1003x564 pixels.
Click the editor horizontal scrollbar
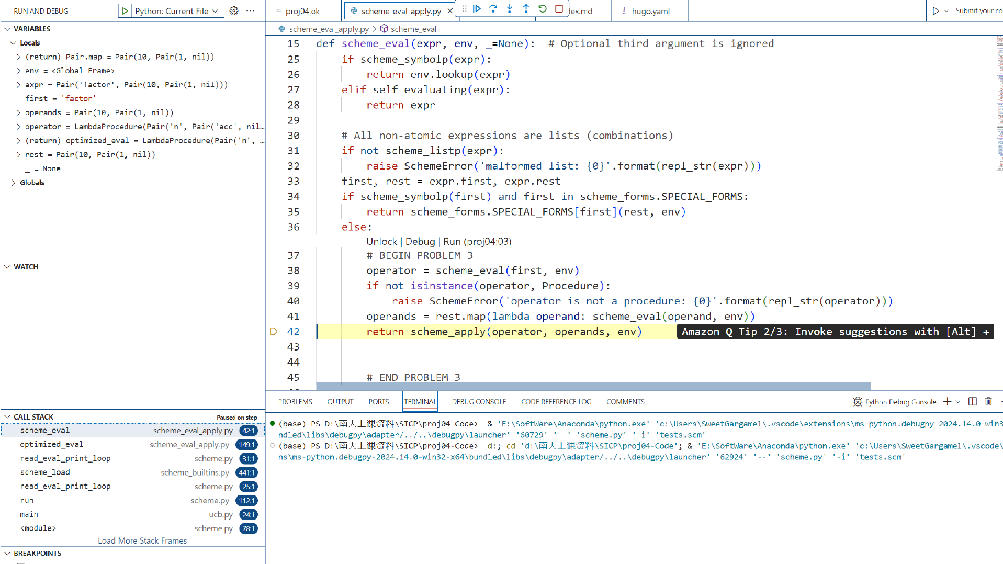pyautogui.click(x=593, y=387)
